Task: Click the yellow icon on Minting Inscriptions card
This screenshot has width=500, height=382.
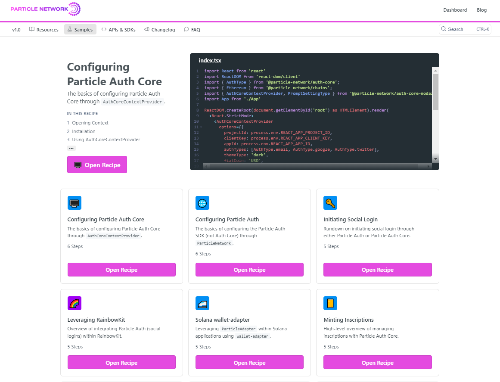Action: [330, 303]
